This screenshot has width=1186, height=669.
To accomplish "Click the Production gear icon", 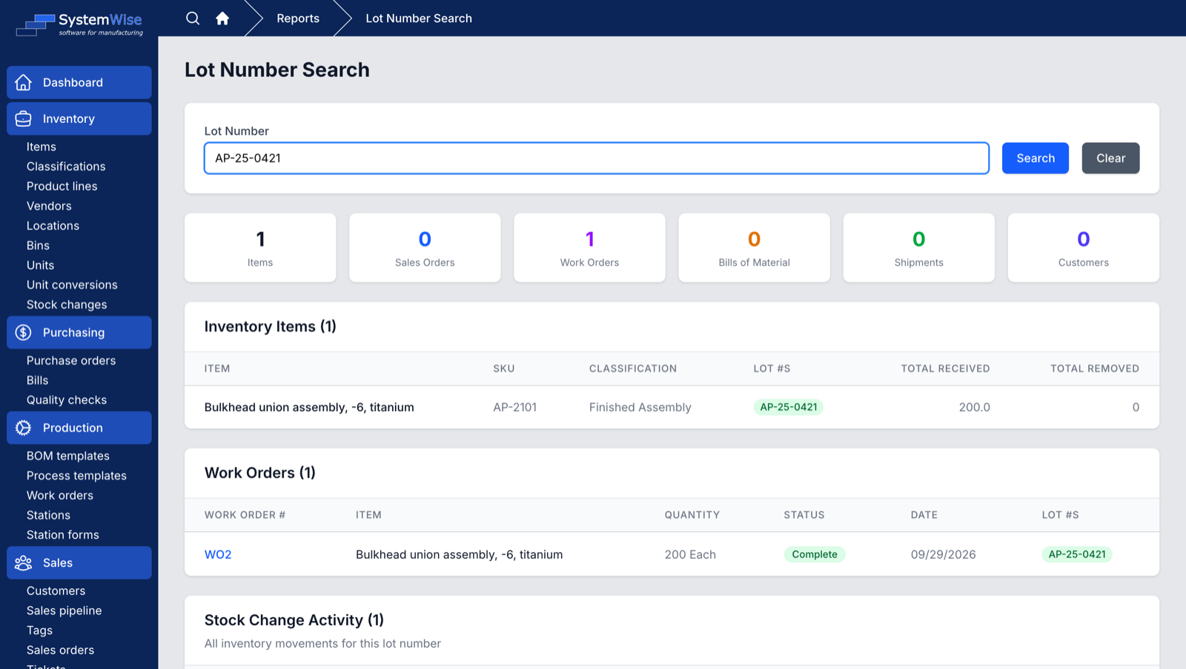I will [24, 427].
